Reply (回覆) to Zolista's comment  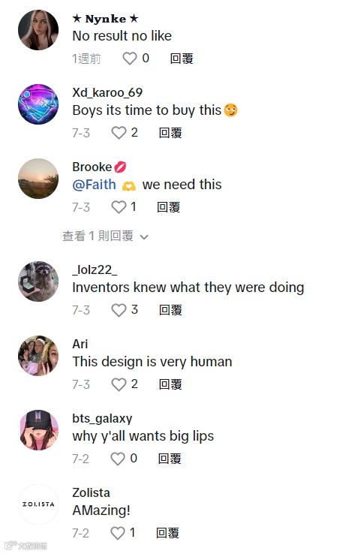click(168, 533)
